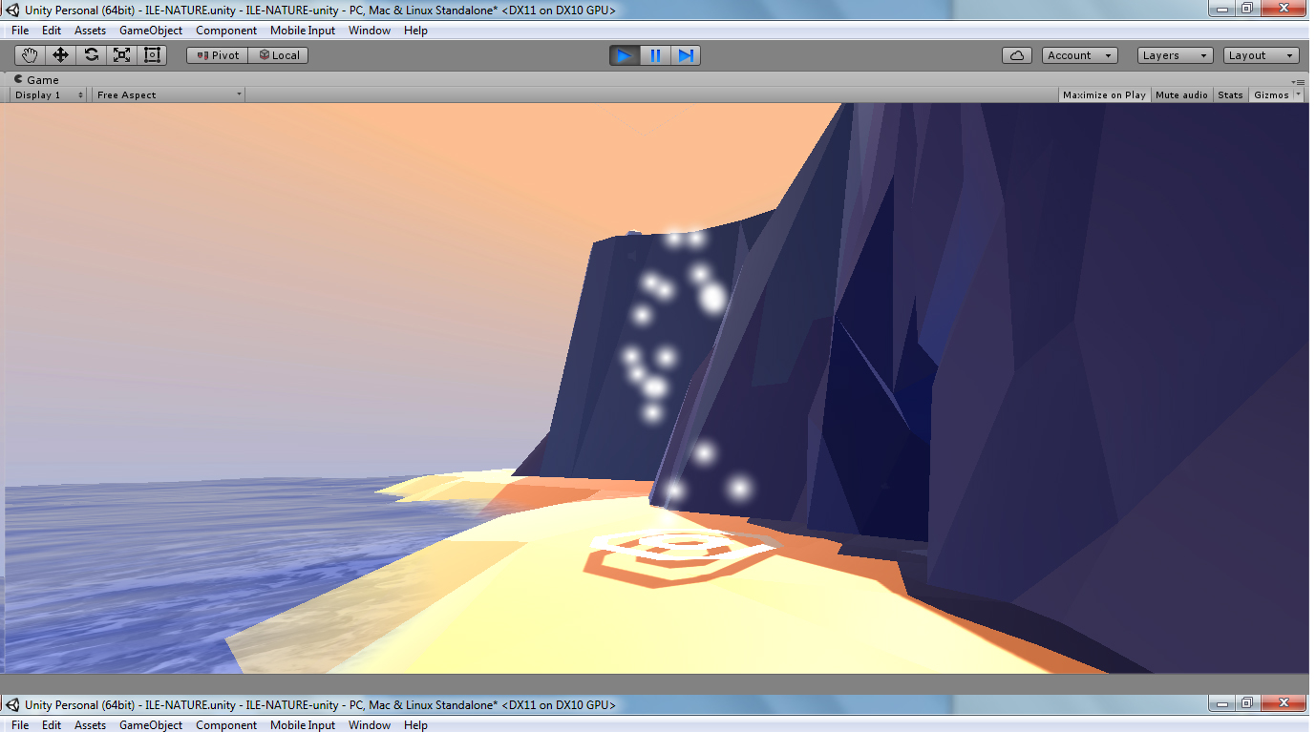Viewport: 1316px width, 732px height.
Task: Select the Rotate tool
Action: point(91,55)
